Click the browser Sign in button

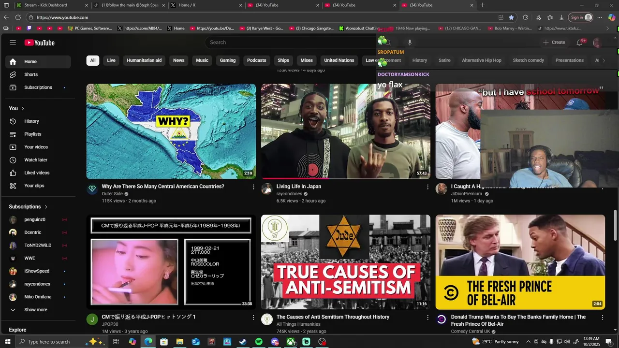click(580, 17)
